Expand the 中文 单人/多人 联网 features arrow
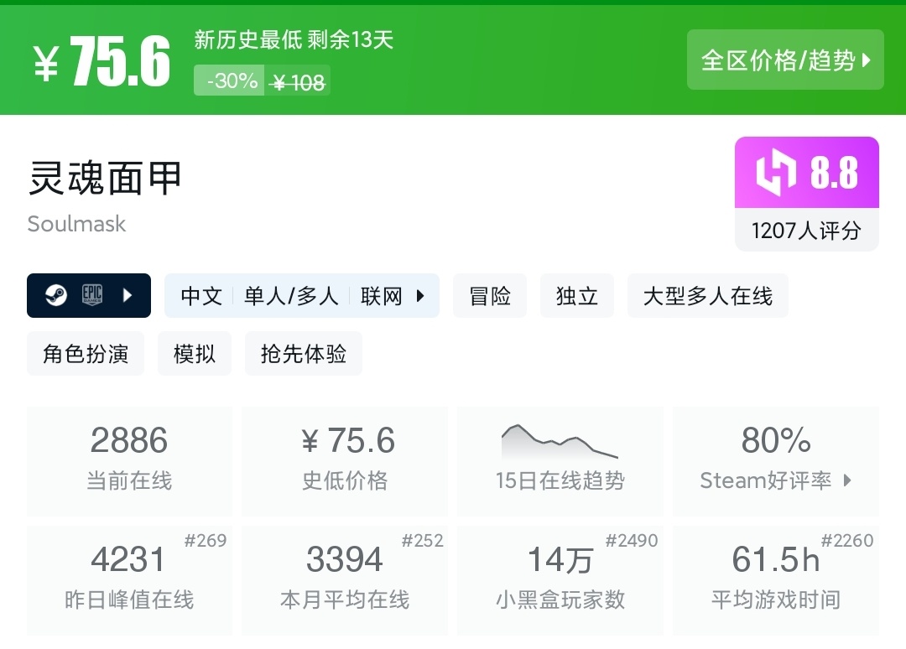906x649 pixels. point(421,296)
